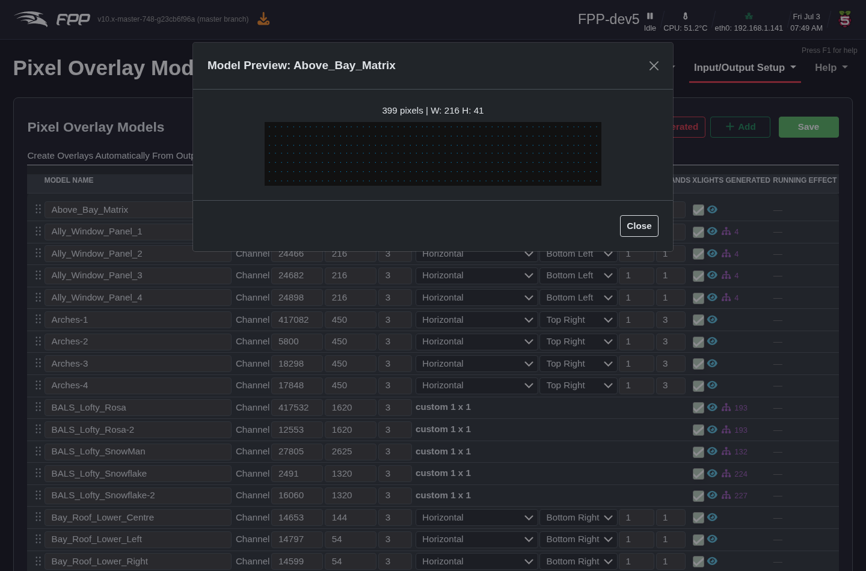Image resolution: width=866 pixels, height=571 pixels.
Task: Click the preview eye icon for Above_Bay_Matrix
Action: [712, 209]
